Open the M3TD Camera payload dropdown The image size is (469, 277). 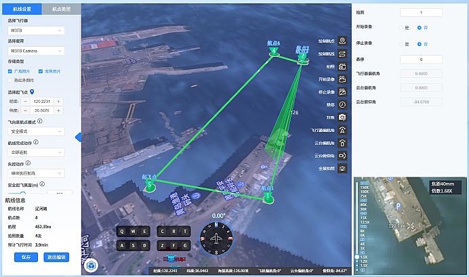click(x=36, y=51)
